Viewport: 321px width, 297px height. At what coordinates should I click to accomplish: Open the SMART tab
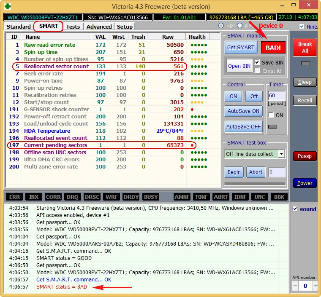pos(49,26)
